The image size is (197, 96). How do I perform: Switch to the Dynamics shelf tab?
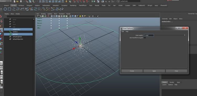click(64, 5)
